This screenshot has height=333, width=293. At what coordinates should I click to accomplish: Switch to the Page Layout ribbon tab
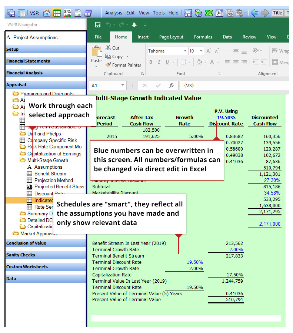click(171, 37)
